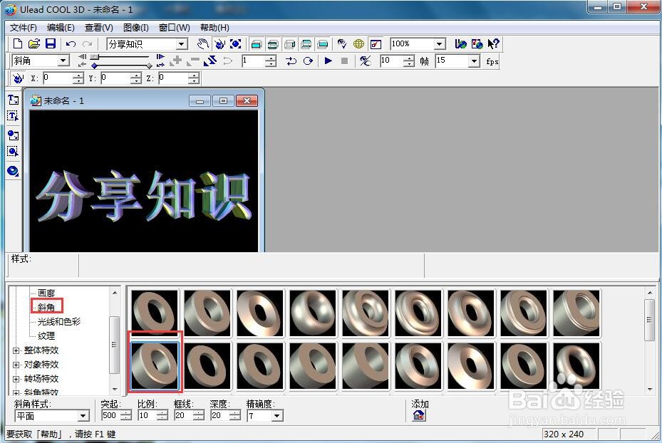Screen dimensions: 662x443
Task: Increase the 突起 value with up arrow
Action: pyautogui.click(x=126, y=414)
